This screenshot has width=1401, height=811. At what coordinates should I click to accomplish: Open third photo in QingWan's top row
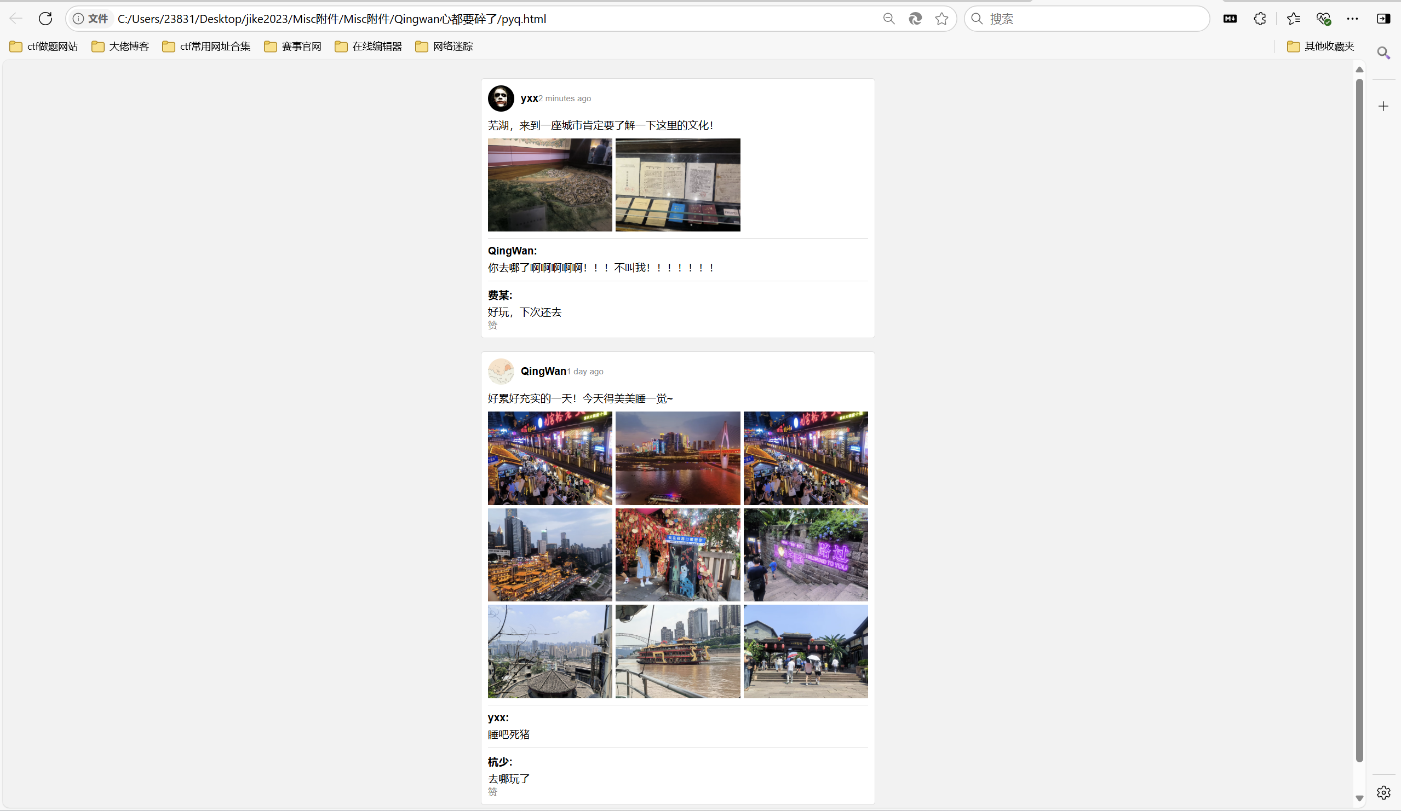click(806, 458)
